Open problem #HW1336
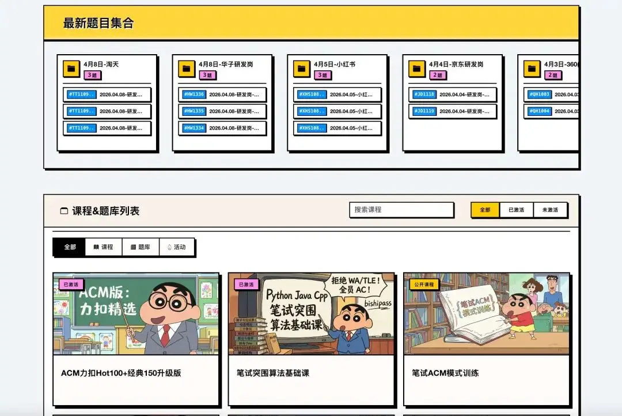622x416 pixels. point(222,94)
